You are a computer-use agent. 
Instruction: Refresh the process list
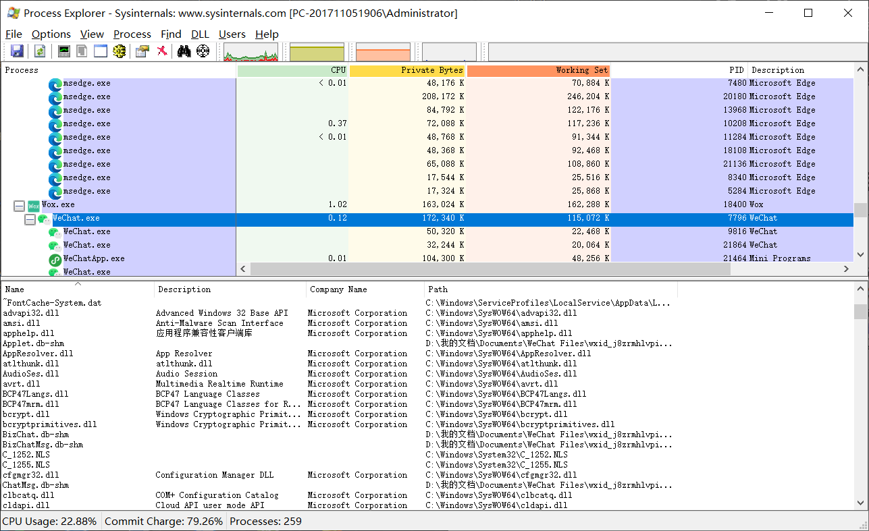pyautogui.click(x=41, y=51)
